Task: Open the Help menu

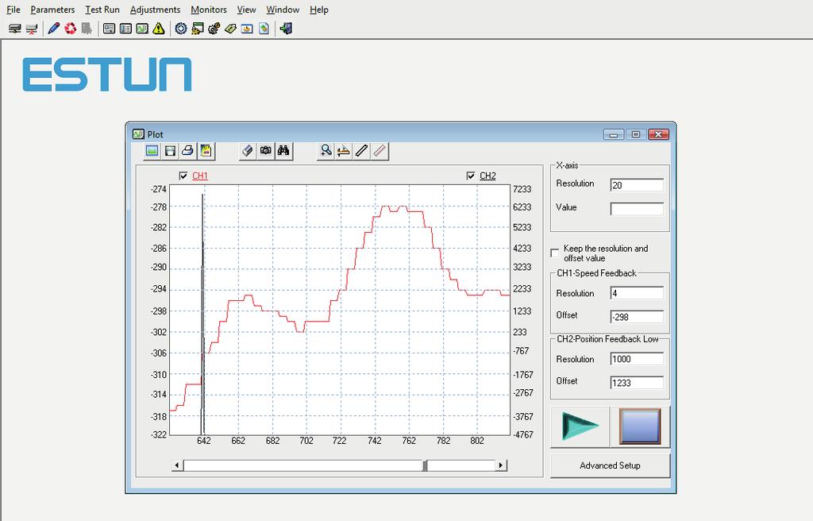Action: 319,10
